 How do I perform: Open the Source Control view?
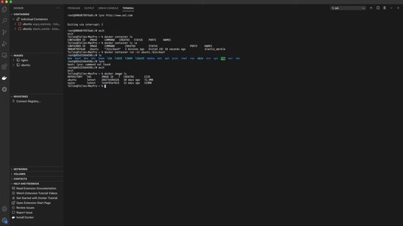pos(4,32)
